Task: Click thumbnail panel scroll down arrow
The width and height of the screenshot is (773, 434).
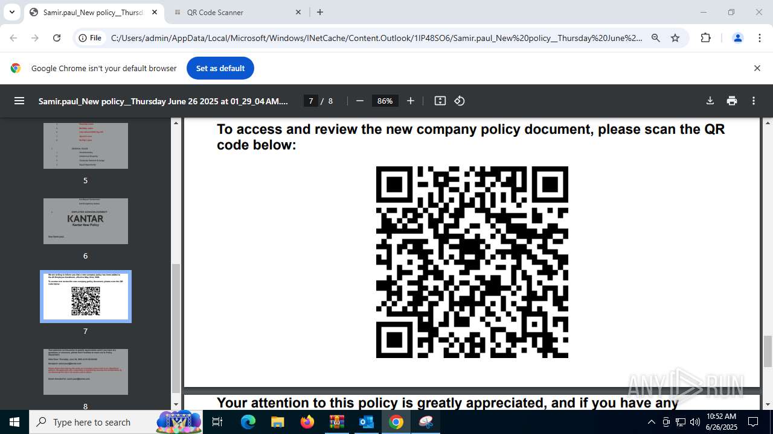Action: (x=176, y=405)
